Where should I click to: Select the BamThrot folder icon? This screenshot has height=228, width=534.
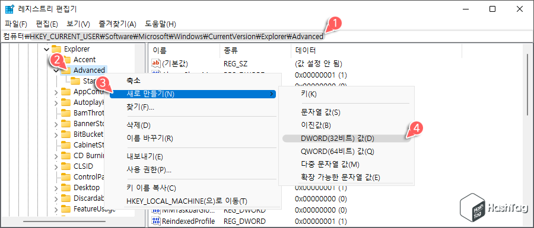(x=66, y=113)
